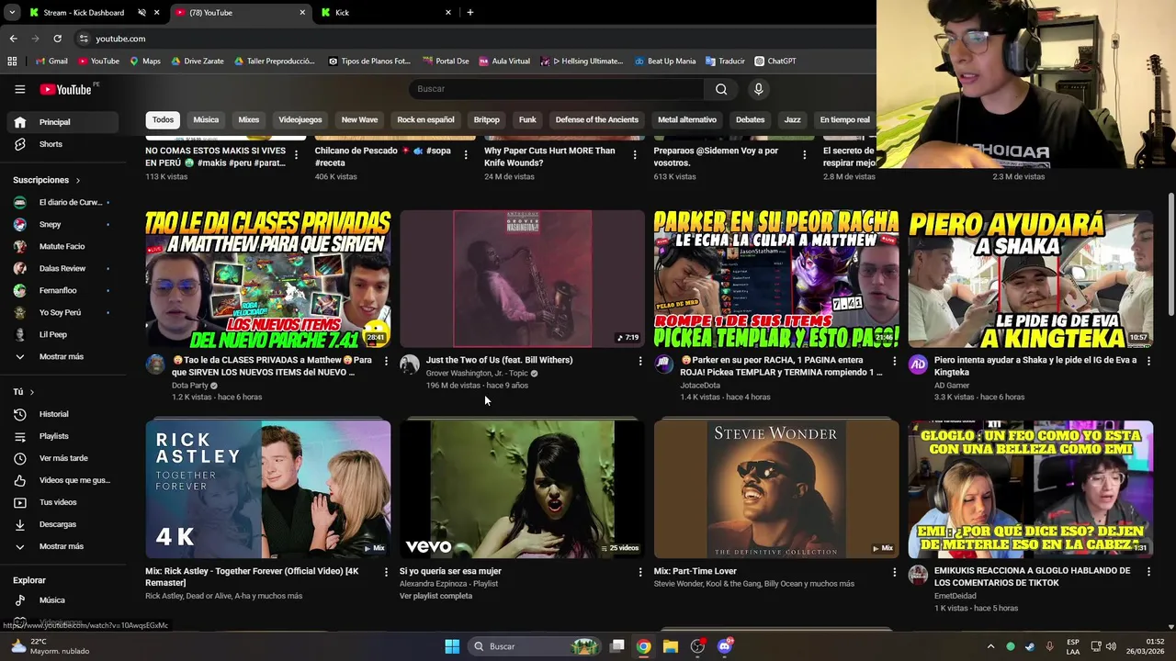The width and height of the screenshot is (1176, 661).
Task: Open the Traducir bookmark
Action: point(726,62)
